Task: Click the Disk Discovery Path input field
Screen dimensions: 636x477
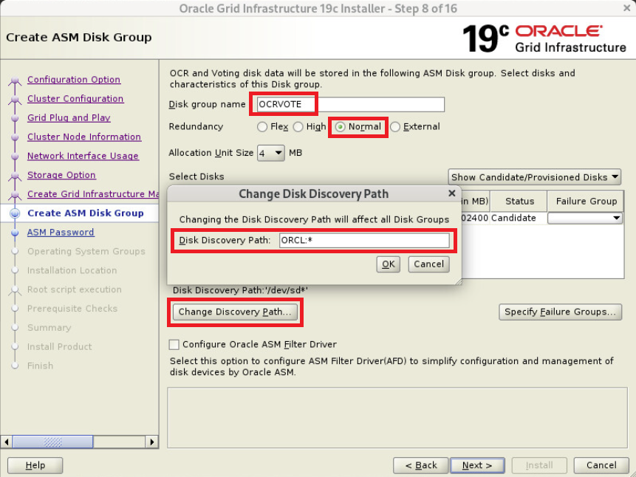Action: (x=364, y=240)
